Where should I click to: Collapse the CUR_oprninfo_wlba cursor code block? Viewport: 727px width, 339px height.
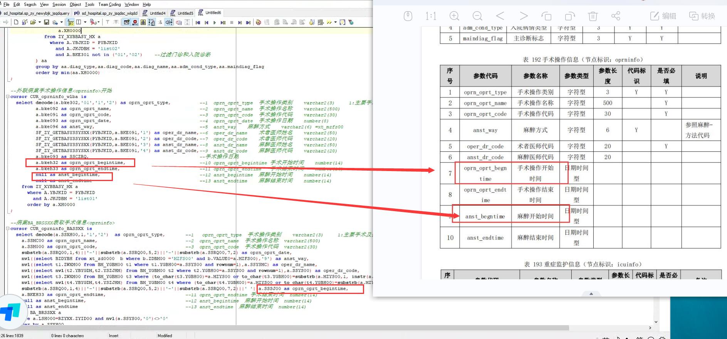coord(8,97)
